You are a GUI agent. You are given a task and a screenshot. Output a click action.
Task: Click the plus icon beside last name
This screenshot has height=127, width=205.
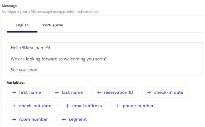pos(57,93)
